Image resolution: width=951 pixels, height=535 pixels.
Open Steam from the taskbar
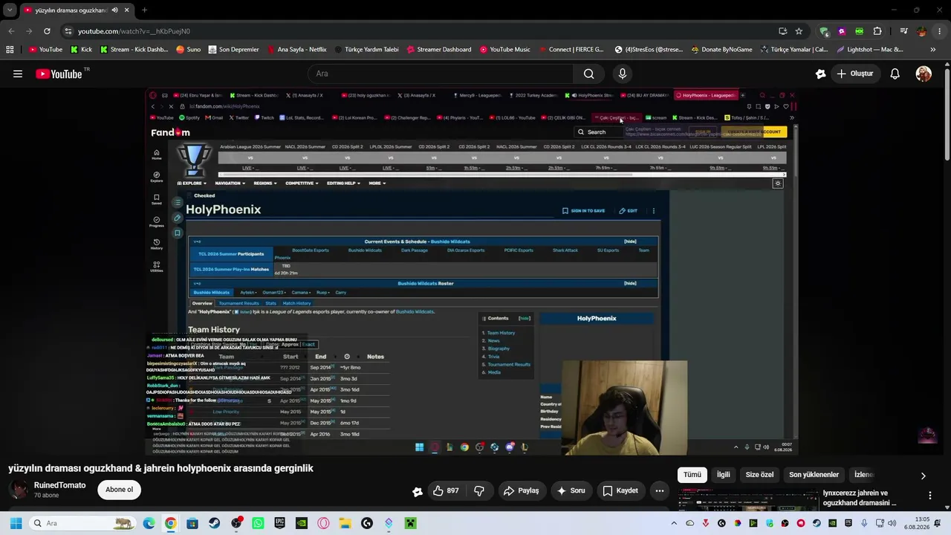point(214,523)
